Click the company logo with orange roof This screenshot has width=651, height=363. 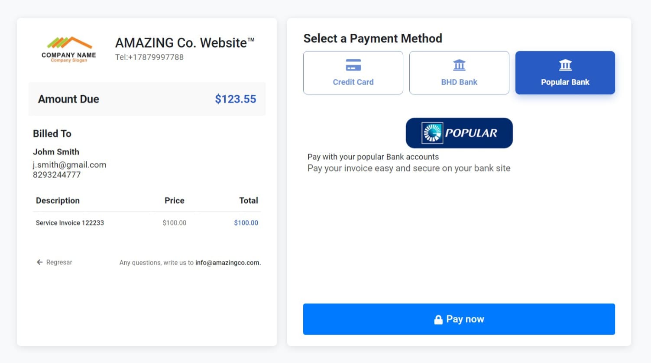[69, 49]
